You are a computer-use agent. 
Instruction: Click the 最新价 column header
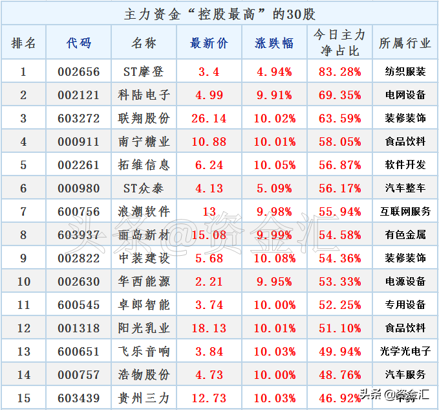209,43
